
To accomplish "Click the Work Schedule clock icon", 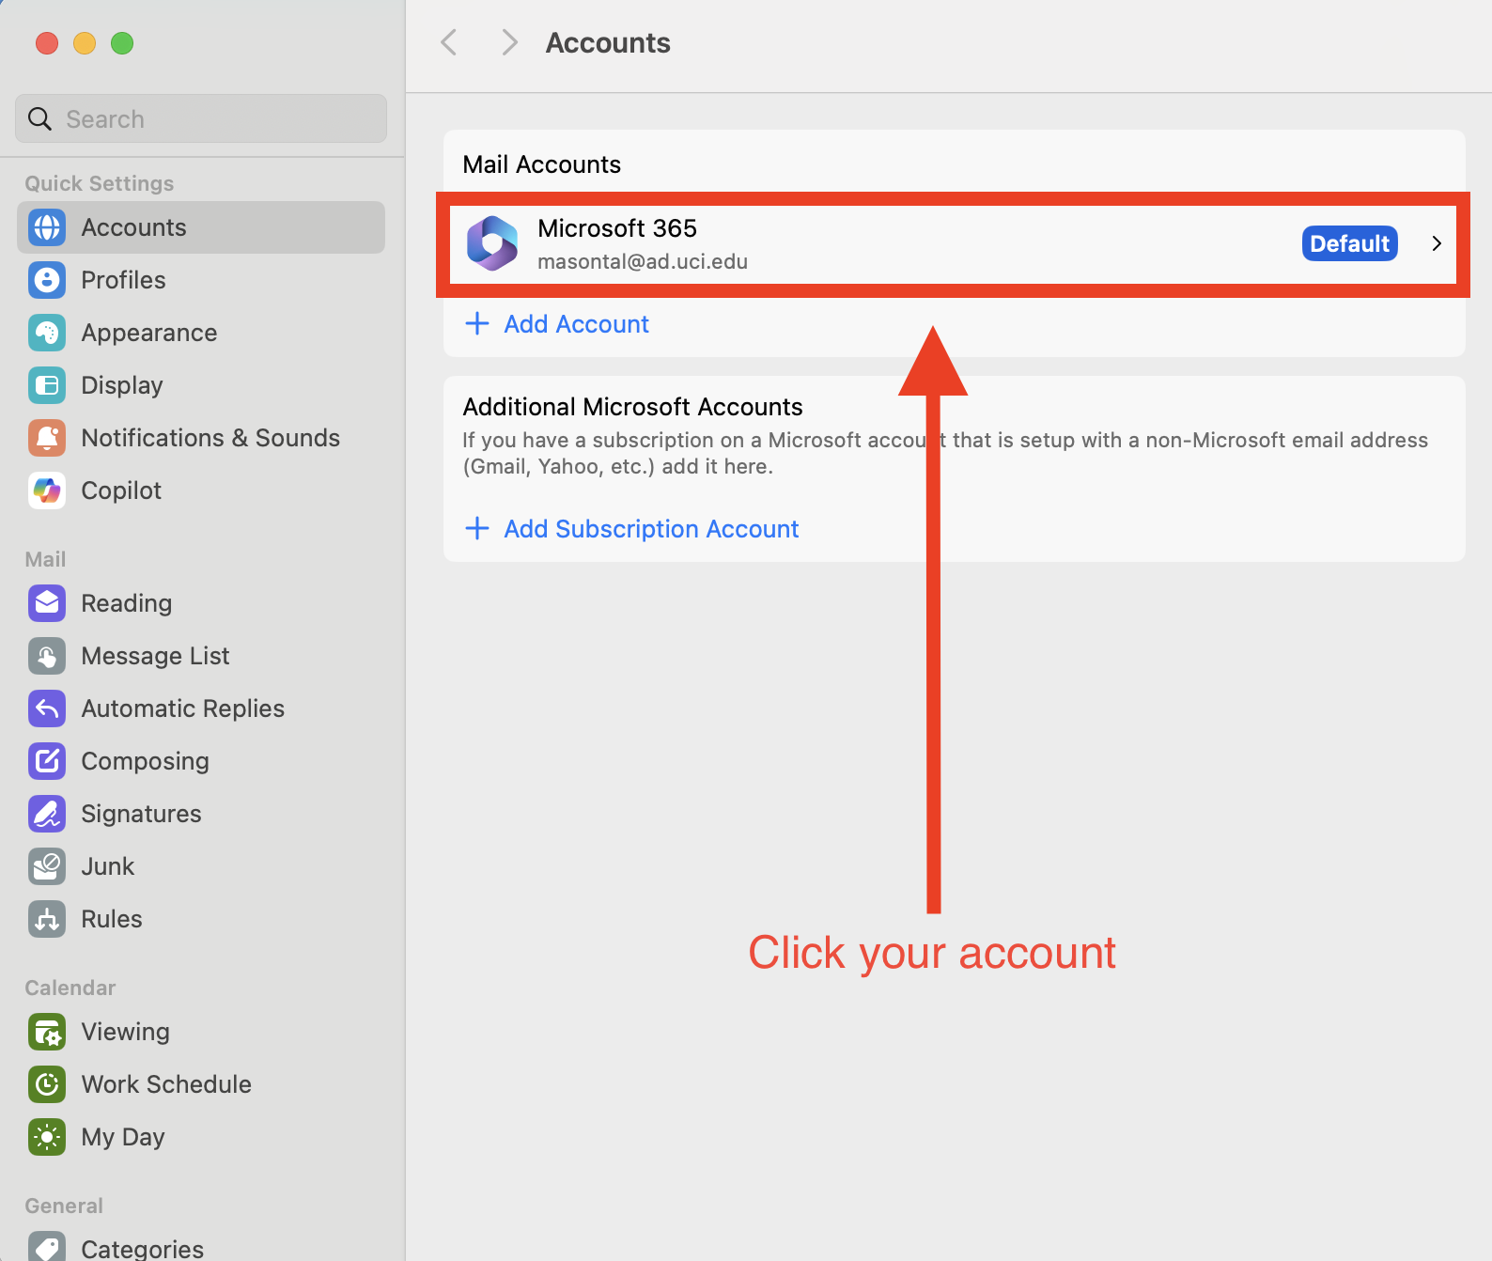I will coord(47,1084).
